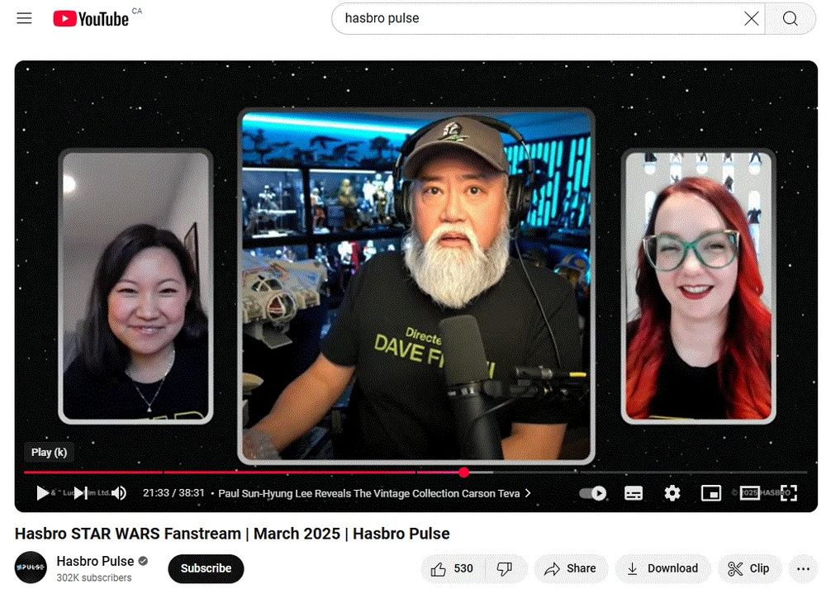826x594 pixels.
Task: Open the more actions three-dot menu
Action: tap(803, 568)
